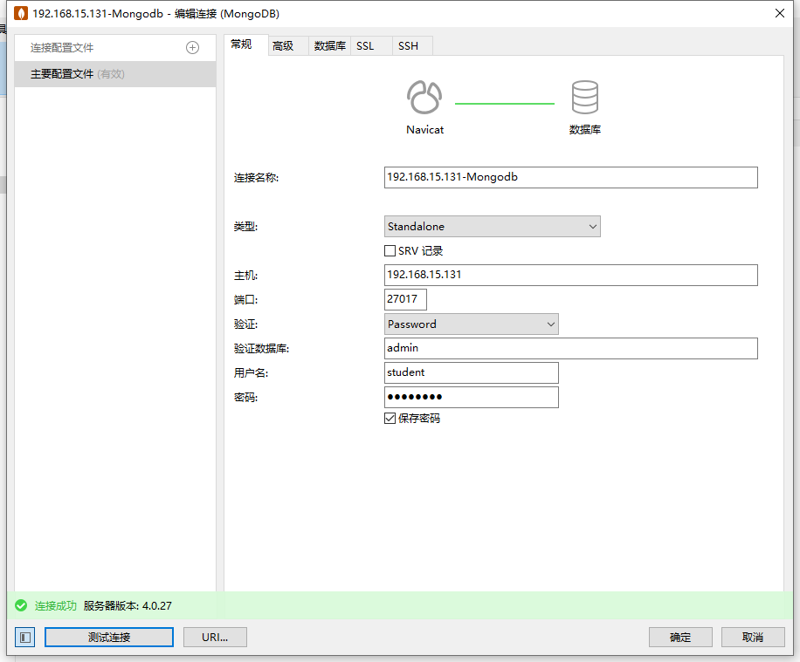Viewport: 800px width, 662px height.
Task: Click the 测试连接 button
Action: tap(109, 637)
